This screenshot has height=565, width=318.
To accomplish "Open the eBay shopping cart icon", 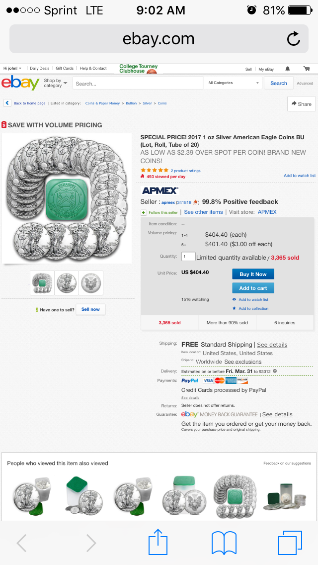I will (307, 69).
